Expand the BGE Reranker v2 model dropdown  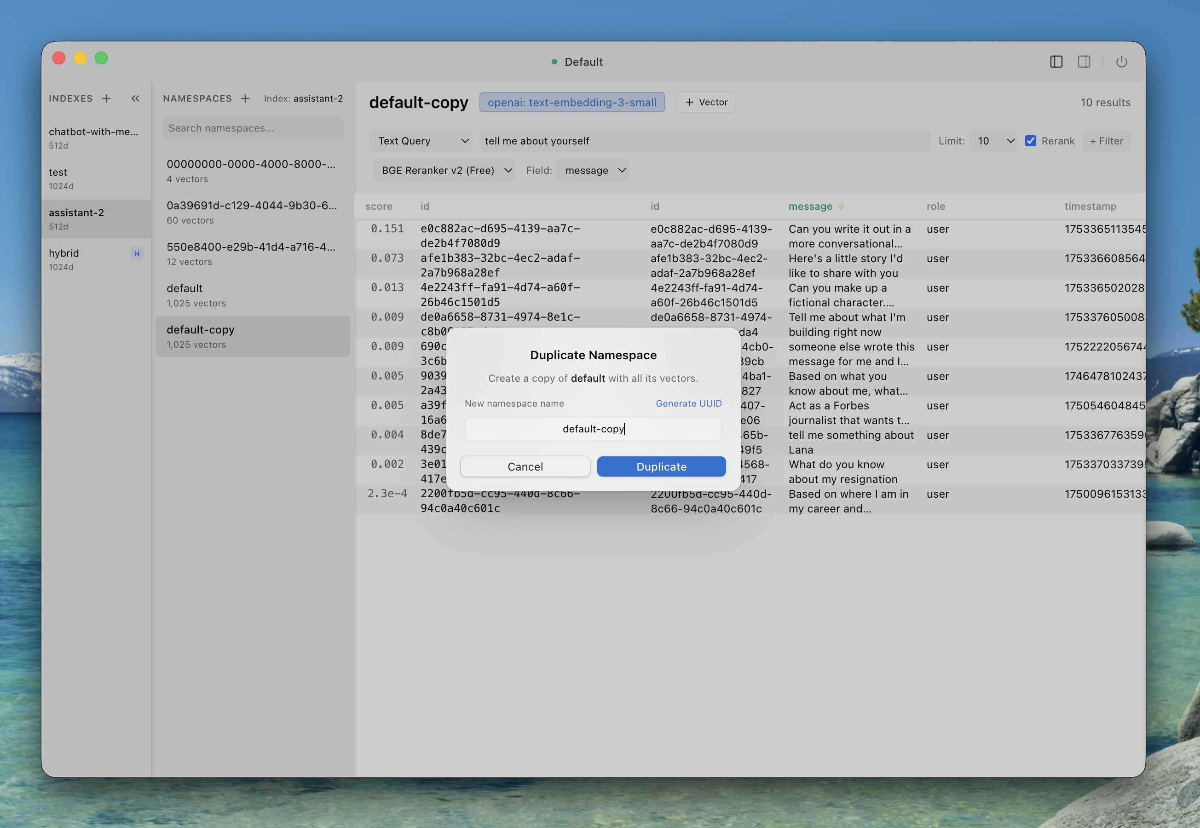pyautogui.click(x=444, y=171)
